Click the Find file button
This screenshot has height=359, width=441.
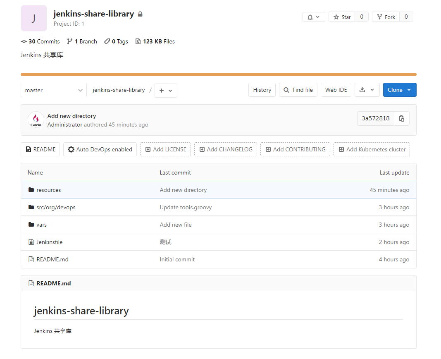(298, 90)
